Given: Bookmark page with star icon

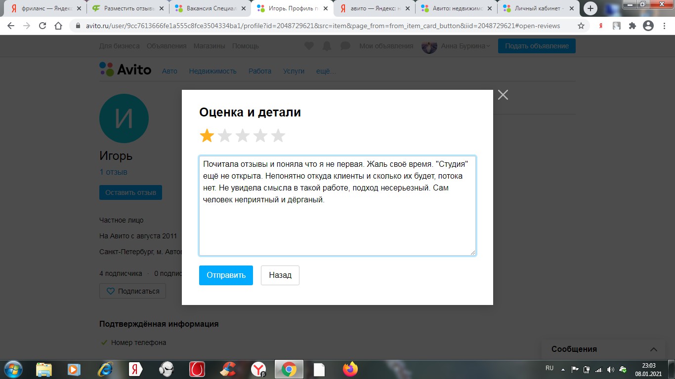Looking at the screenshot, I should pyautogui.click(x=581, y=26).
